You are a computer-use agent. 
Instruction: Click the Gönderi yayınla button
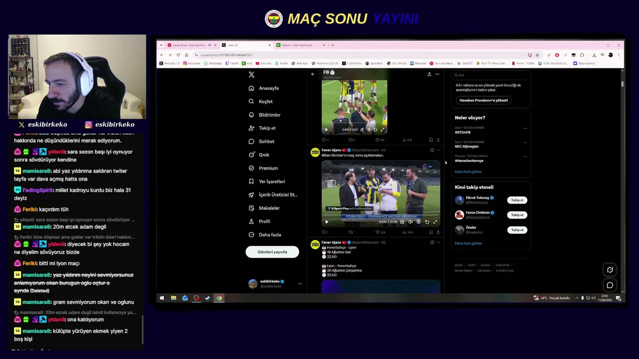272,252
